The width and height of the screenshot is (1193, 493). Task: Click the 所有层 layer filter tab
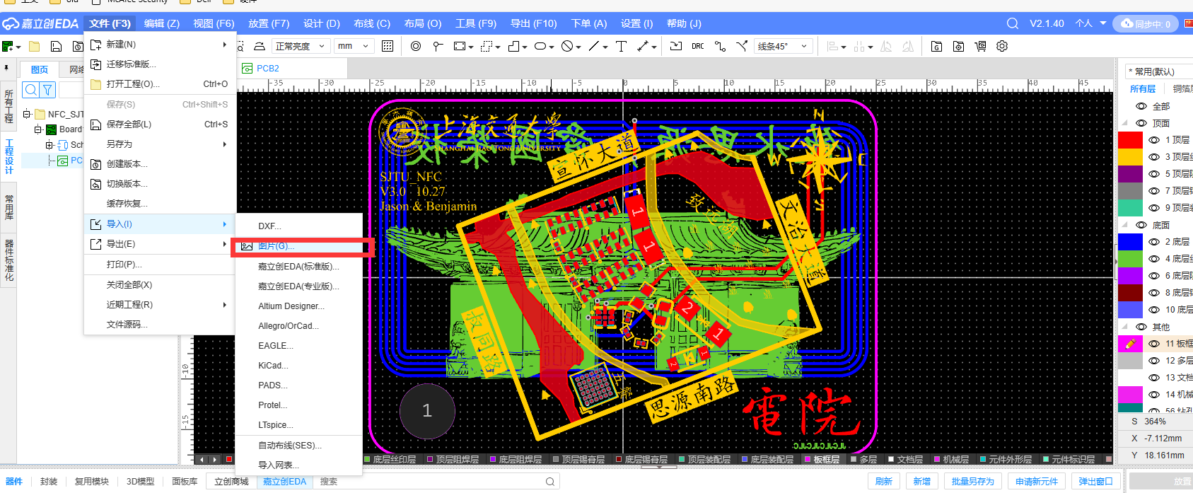coord(1142,89)
